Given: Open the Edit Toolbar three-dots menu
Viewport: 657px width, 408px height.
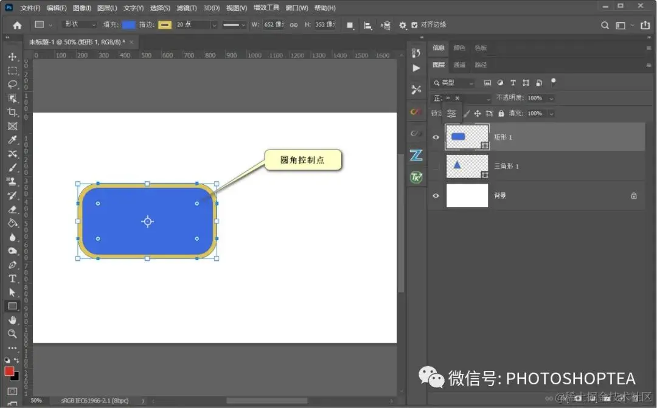Looking at the screenshot, I should pyautogui.click(x=13, y=348).
